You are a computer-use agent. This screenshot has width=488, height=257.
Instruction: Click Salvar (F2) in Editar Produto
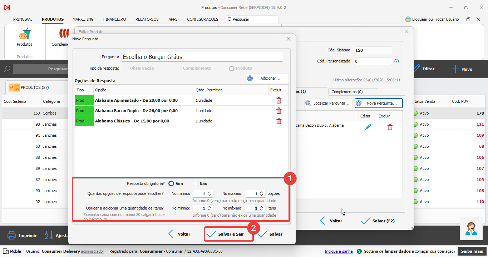(378, 221)
